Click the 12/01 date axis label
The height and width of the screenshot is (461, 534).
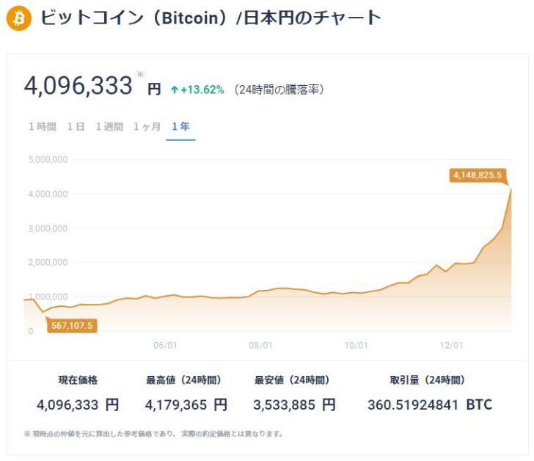tap(451, 345)
